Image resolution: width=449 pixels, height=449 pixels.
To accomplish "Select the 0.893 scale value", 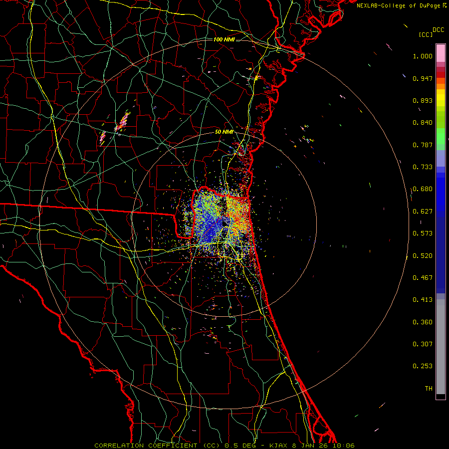I will point(423,100).
